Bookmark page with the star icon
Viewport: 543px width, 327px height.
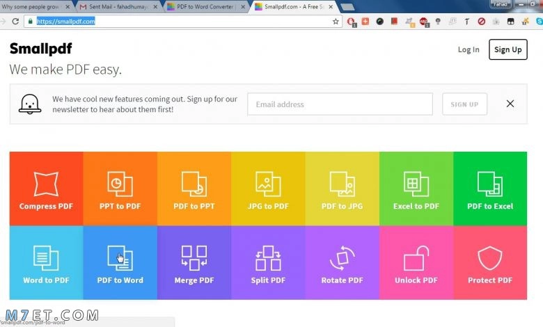click(336, 22)
